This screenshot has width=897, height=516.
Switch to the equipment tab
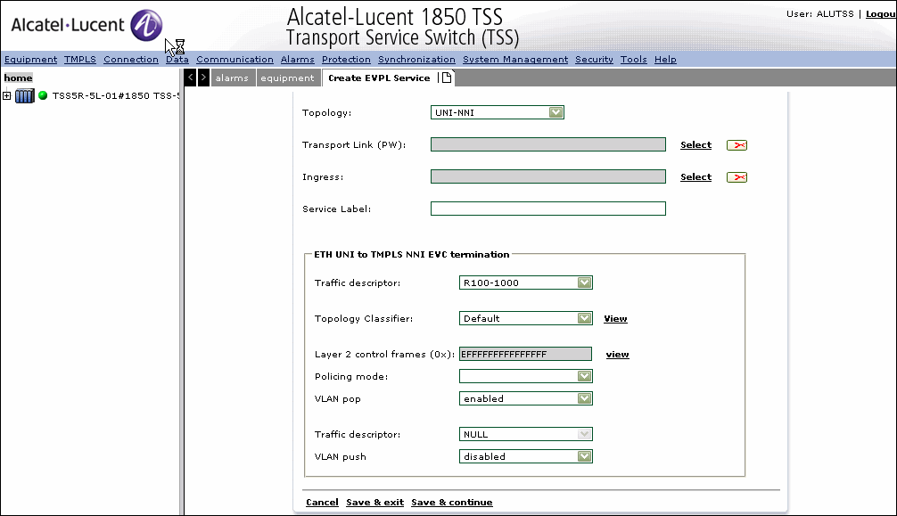(x=287, y=78)
